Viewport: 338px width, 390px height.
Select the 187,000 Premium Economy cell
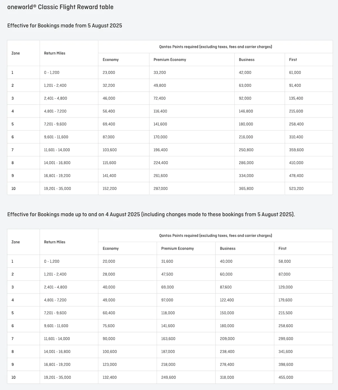click(x=168, y=352)
